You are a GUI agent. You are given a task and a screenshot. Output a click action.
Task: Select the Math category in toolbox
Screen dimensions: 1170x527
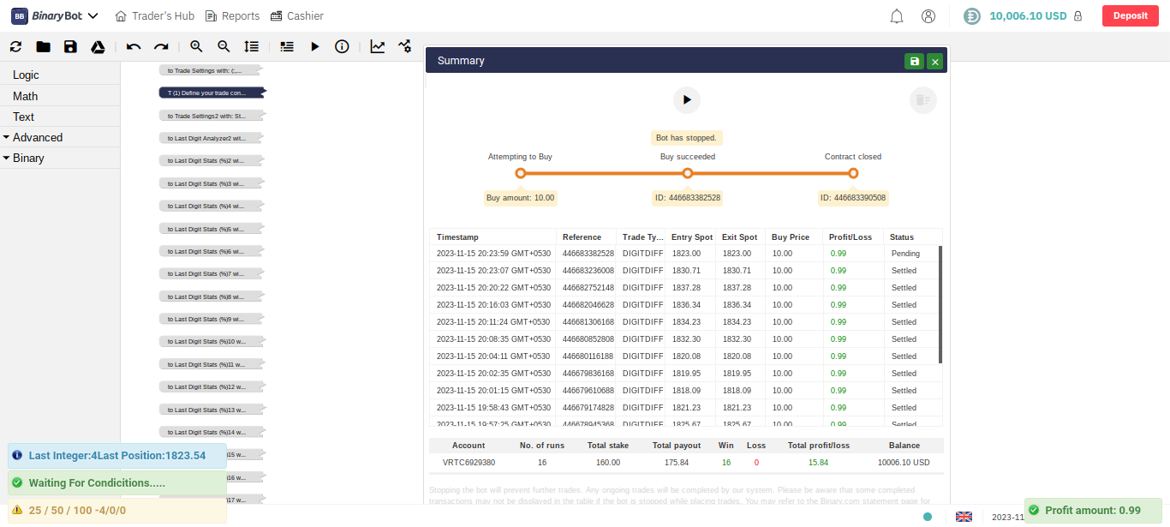pyautogui.click(x=26, y=96)
